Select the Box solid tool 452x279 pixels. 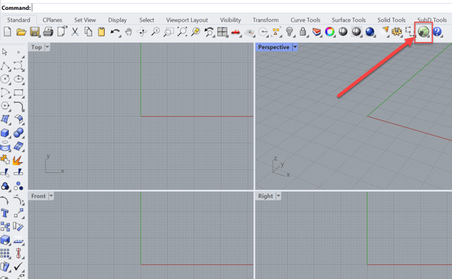click(x=5, y=133)
